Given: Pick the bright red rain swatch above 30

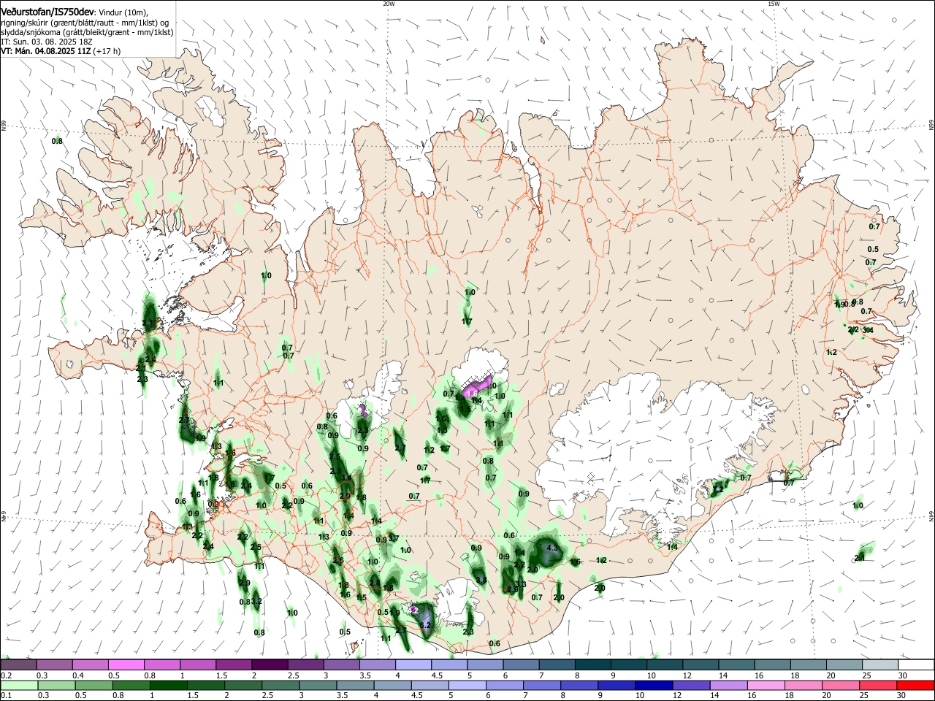Looking at the screenshot, I should tap(916, 685).
